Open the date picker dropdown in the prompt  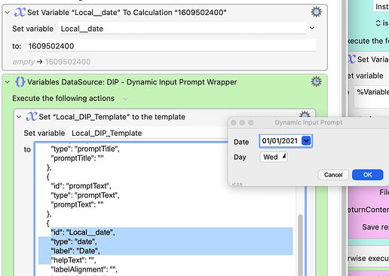(x=306, y=140)
